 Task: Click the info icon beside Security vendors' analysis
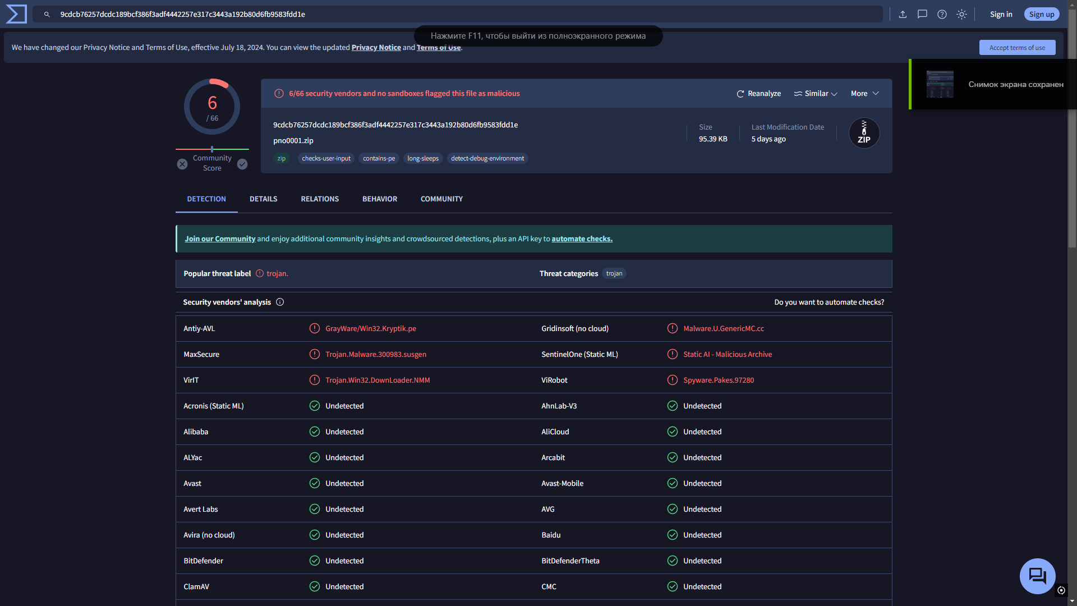point(280,302)
